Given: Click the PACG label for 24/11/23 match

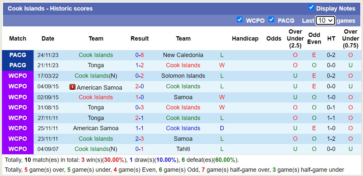Looking at the screenshot, I should pyautogui.click(x=18, y=55).
